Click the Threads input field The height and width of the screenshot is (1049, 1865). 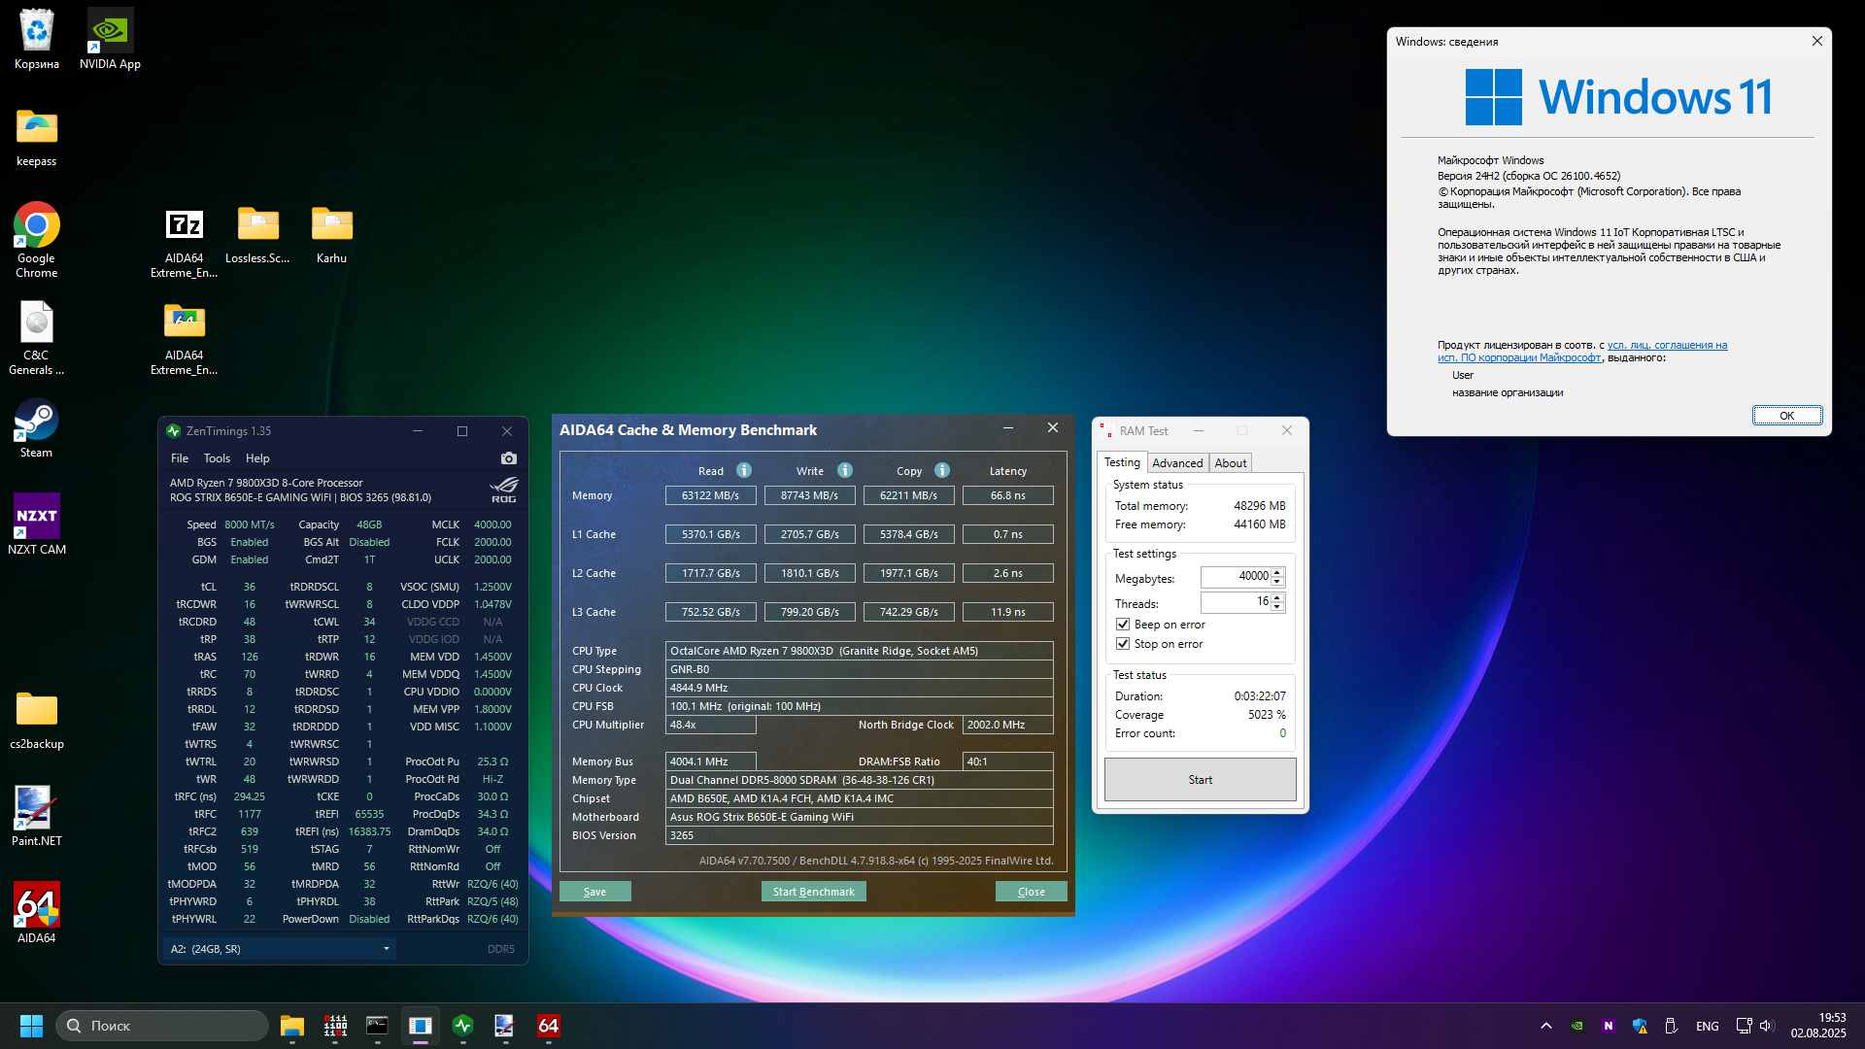(1236, 602)
